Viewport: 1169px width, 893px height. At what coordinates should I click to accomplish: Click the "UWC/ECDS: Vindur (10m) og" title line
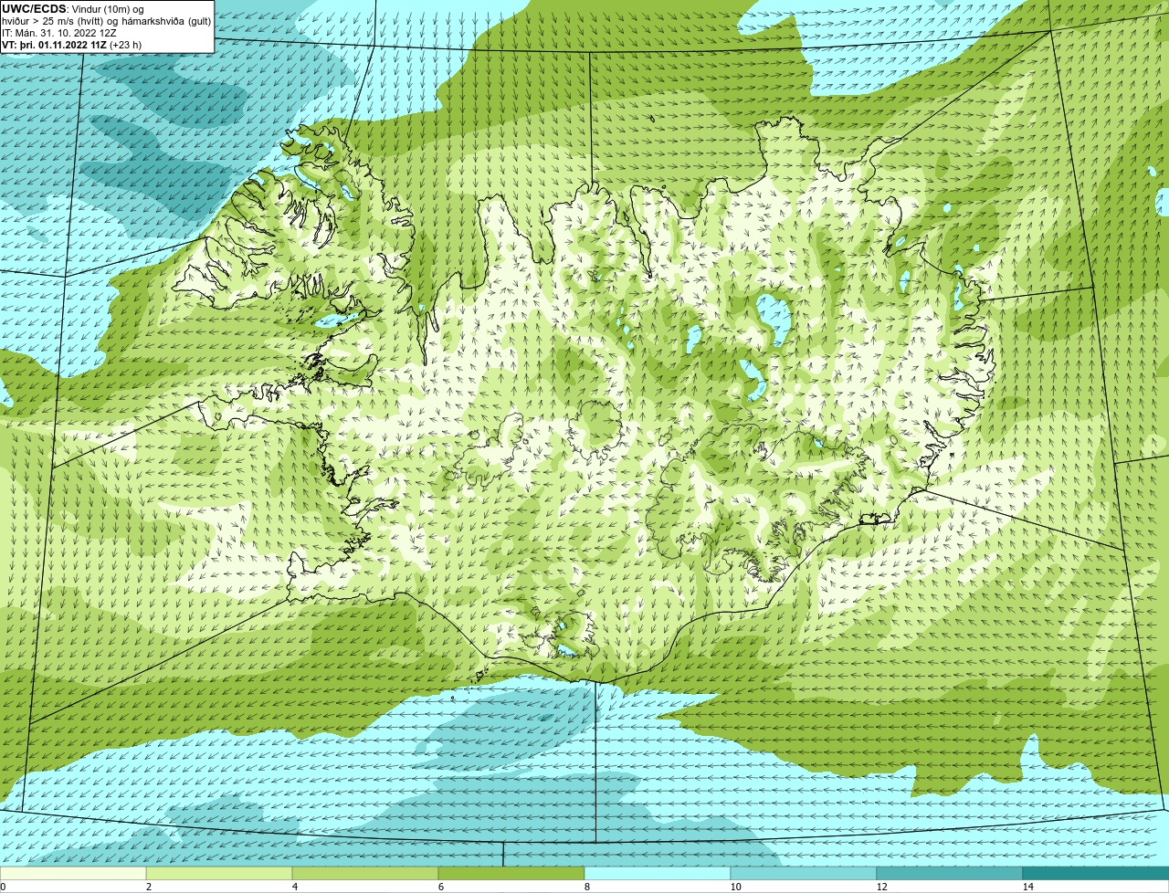tap(73, 9)
